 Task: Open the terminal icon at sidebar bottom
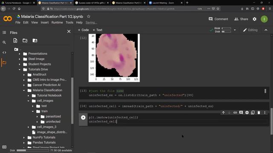pos(4,147)
